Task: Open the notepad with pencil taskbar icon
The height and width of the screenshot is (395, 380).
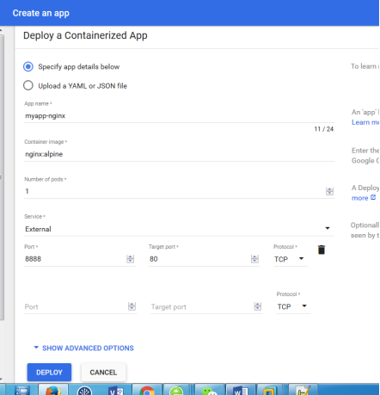Action: (x=303, y=390)
